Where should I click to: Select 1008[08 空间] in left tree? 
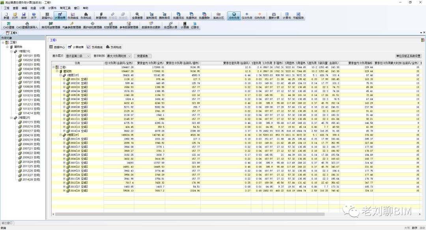(x=29, y=86)
